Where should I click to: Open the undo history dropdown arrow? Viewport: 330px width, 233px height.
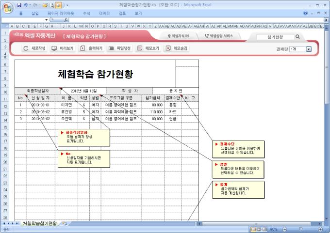pos(30,5)
